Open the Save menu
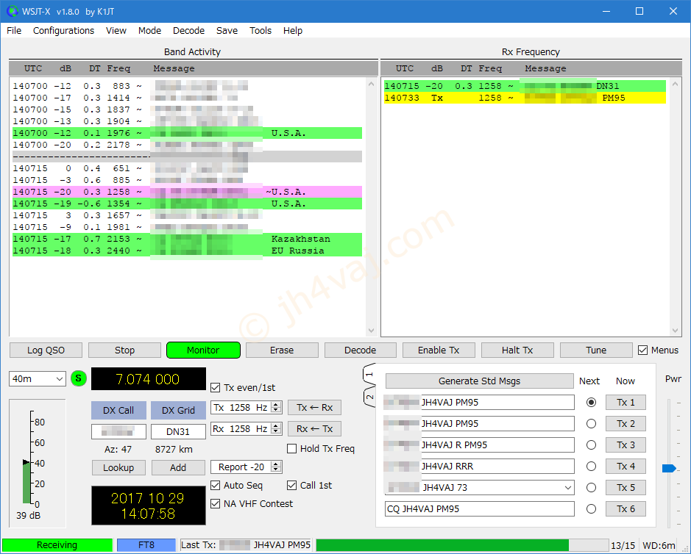 (x=227, y=30)
